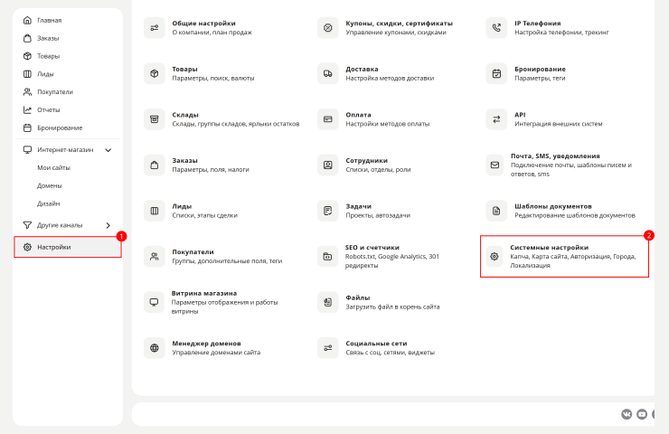Click the Покупатели settings people icon tile
Screen dimensions: 669x434
[x=155, y=257]
